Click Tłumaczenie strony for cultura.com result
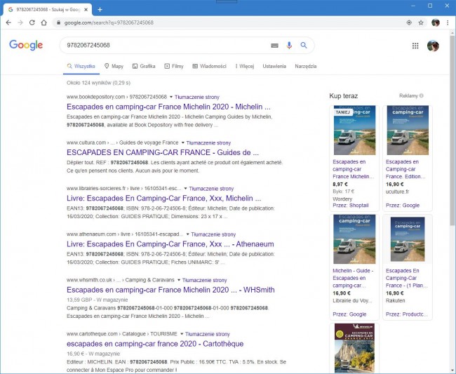 [x=208, y=143]
